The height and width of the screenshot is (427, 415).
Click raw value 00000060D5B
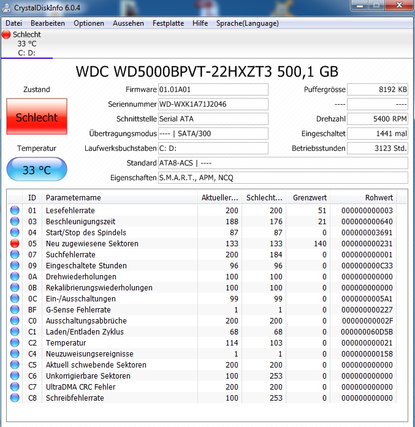click(367, 331)
